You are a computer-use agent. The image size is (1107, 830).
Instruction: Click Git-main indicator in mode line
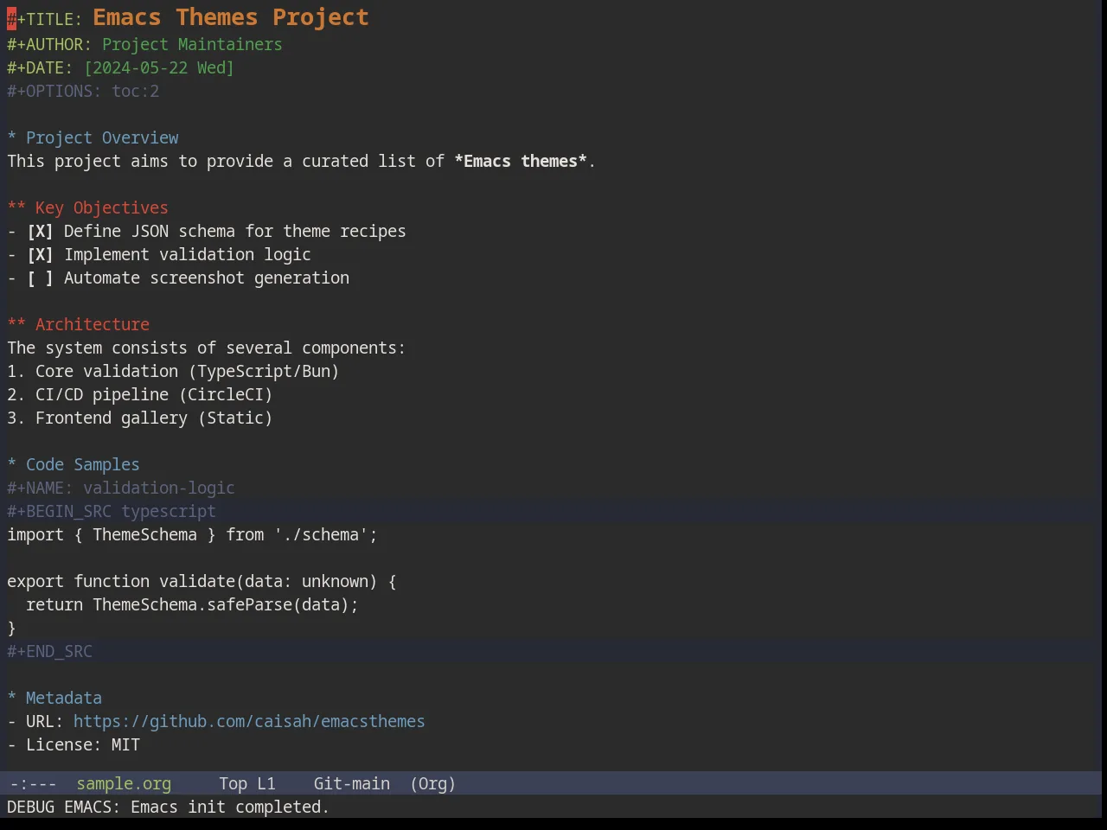pos(351,784)
